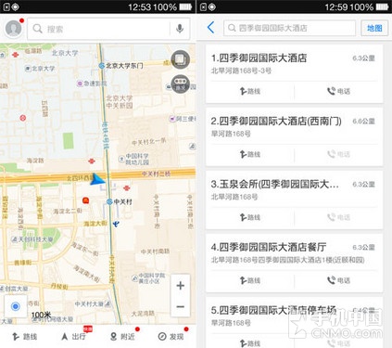This screenshot has height=348, width=392.
Task: Call 电话 for result 1 hotel
Action: point(338,91)
